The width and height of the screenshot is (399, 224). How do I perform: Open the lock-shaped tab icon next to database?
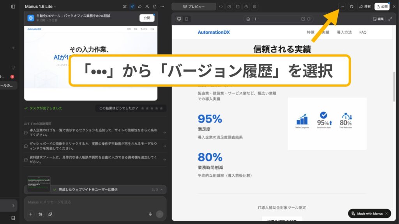click(246, 7)
